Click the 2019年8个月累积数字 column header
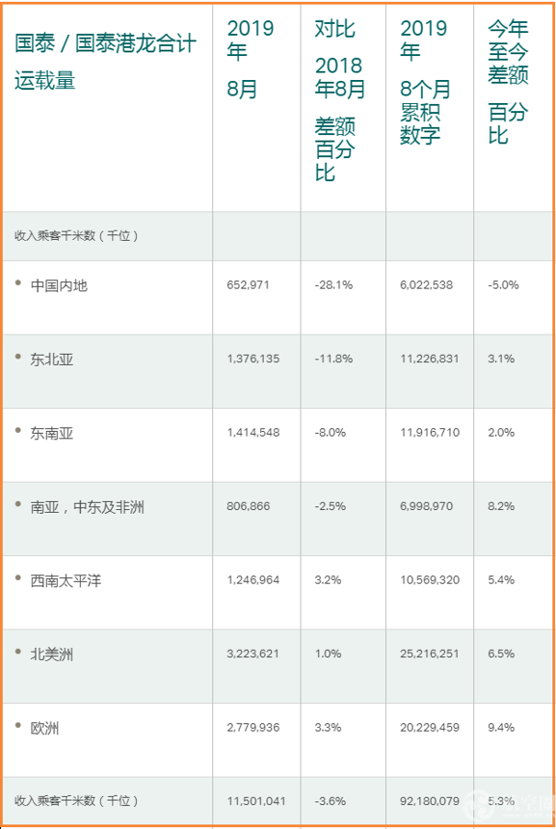This screenshot has width=556, height=829. [426, 81]
